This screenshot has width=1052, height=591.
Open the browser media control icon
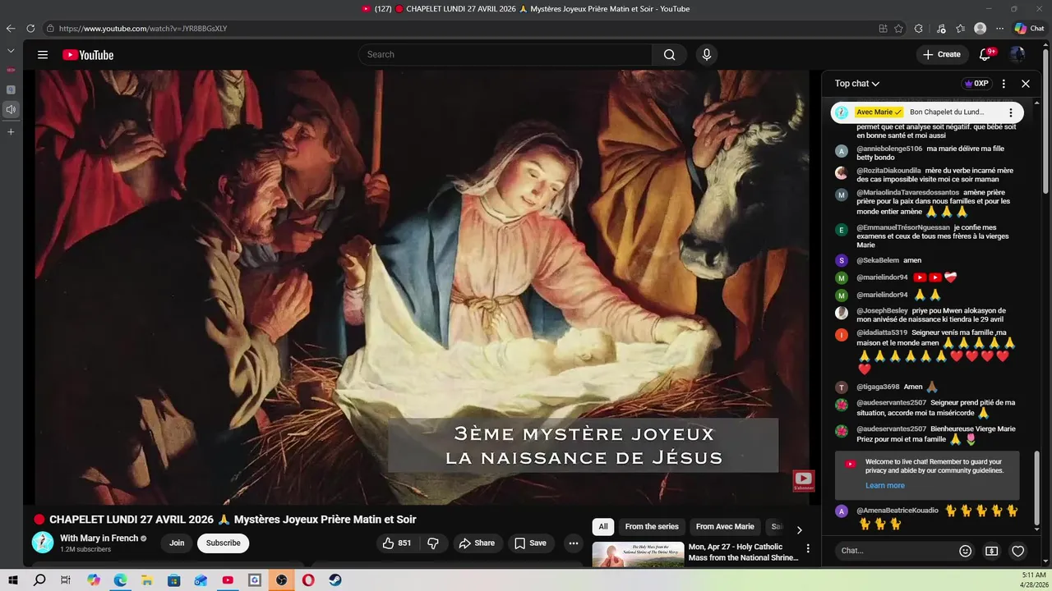[941, 29]
